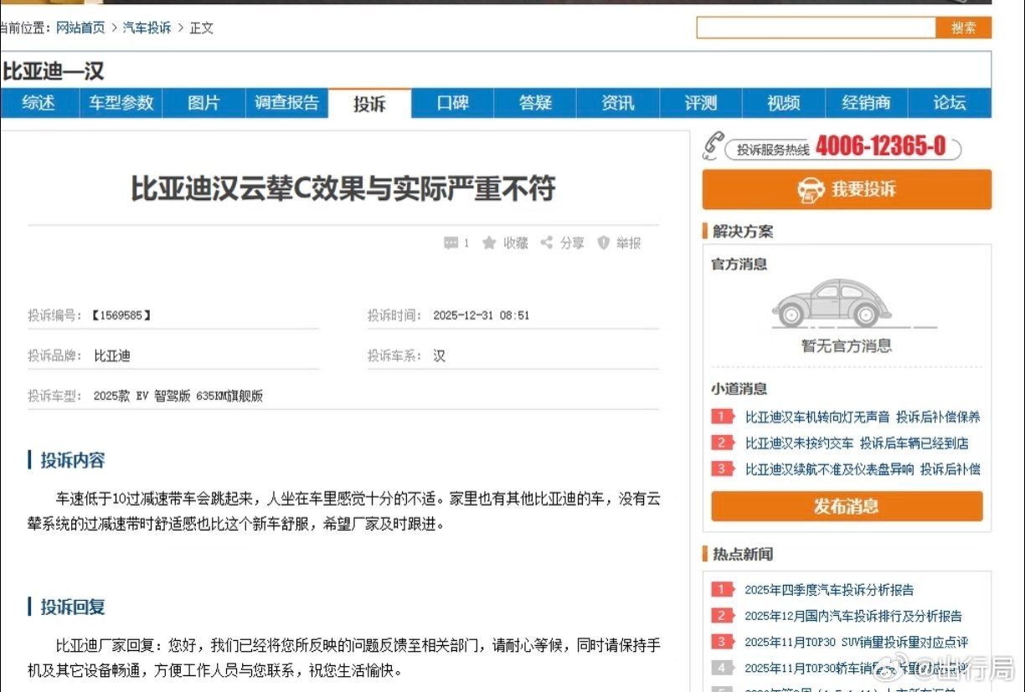Image resolution: width=1025 pixels, height=692 pixels.
Task: Select the 图片 tab
Action: [x=203, y=102]
